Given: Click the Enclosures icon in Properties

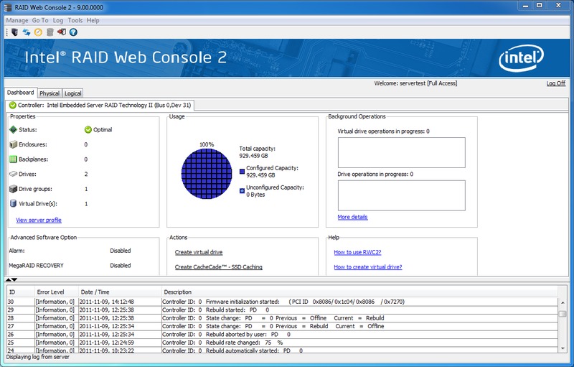Looking at the screenshot, I should (x=13, y=144).
